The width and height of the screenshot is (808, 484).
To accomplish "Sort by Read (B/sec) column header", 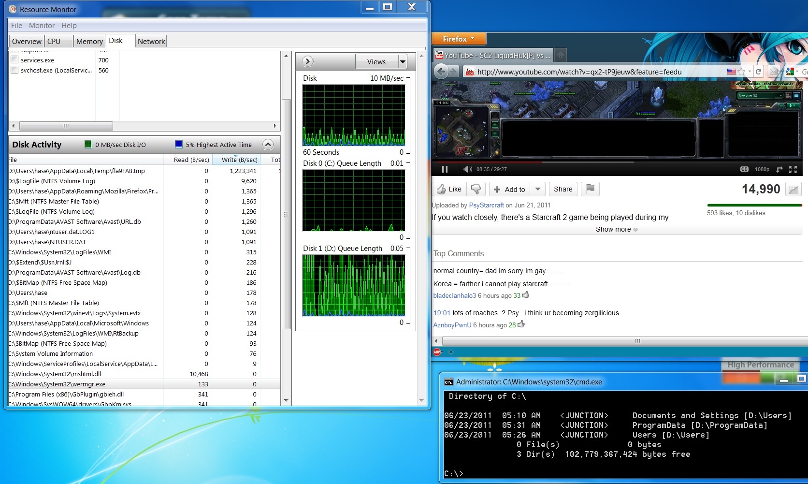I will tap(188, 160).
